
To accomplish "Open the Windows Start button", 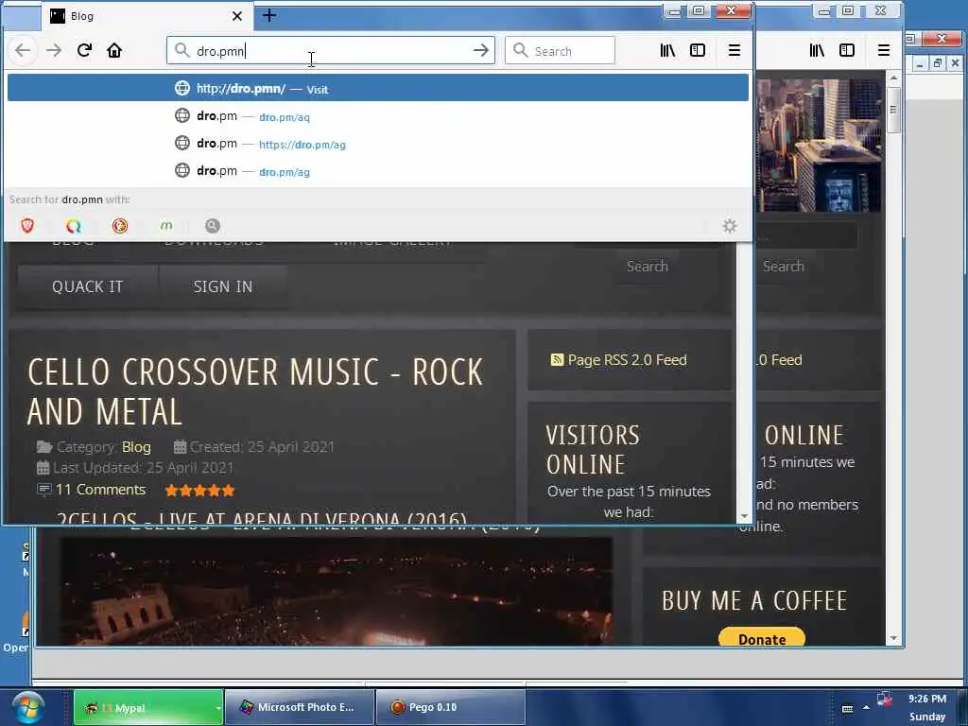I will 28,707.
